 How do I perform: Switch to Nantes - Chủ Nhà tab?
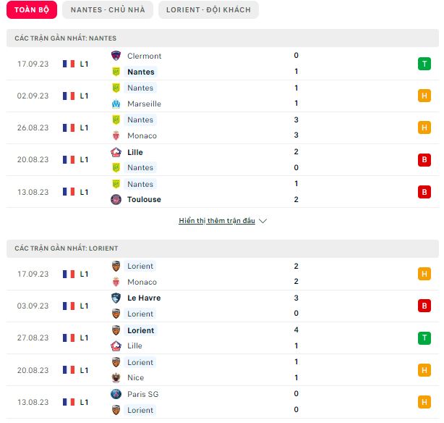tap(108, 10)
